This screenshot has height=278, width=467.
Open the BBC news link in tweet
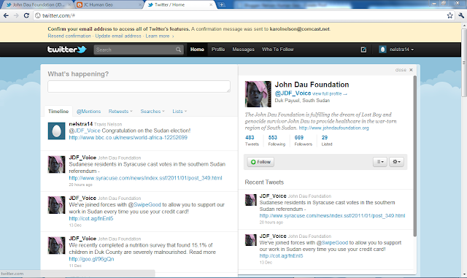click(x=128, y=137)
